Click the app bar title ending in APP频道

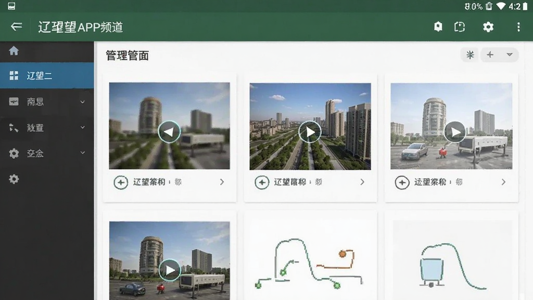click(x=81, y=27)
